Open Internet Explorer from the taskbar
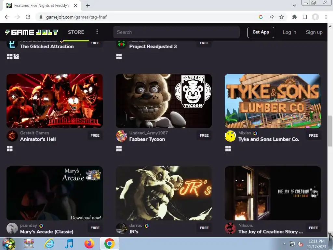 click(x=49, y=243)
